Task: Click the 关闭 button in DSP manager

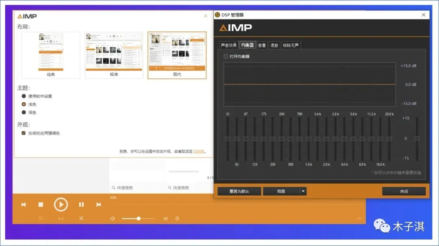Action: 404,191
